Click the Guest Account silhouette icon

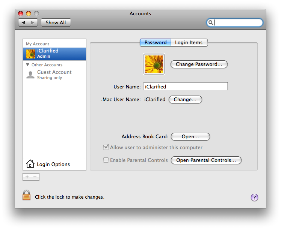(x=30, y=75)
